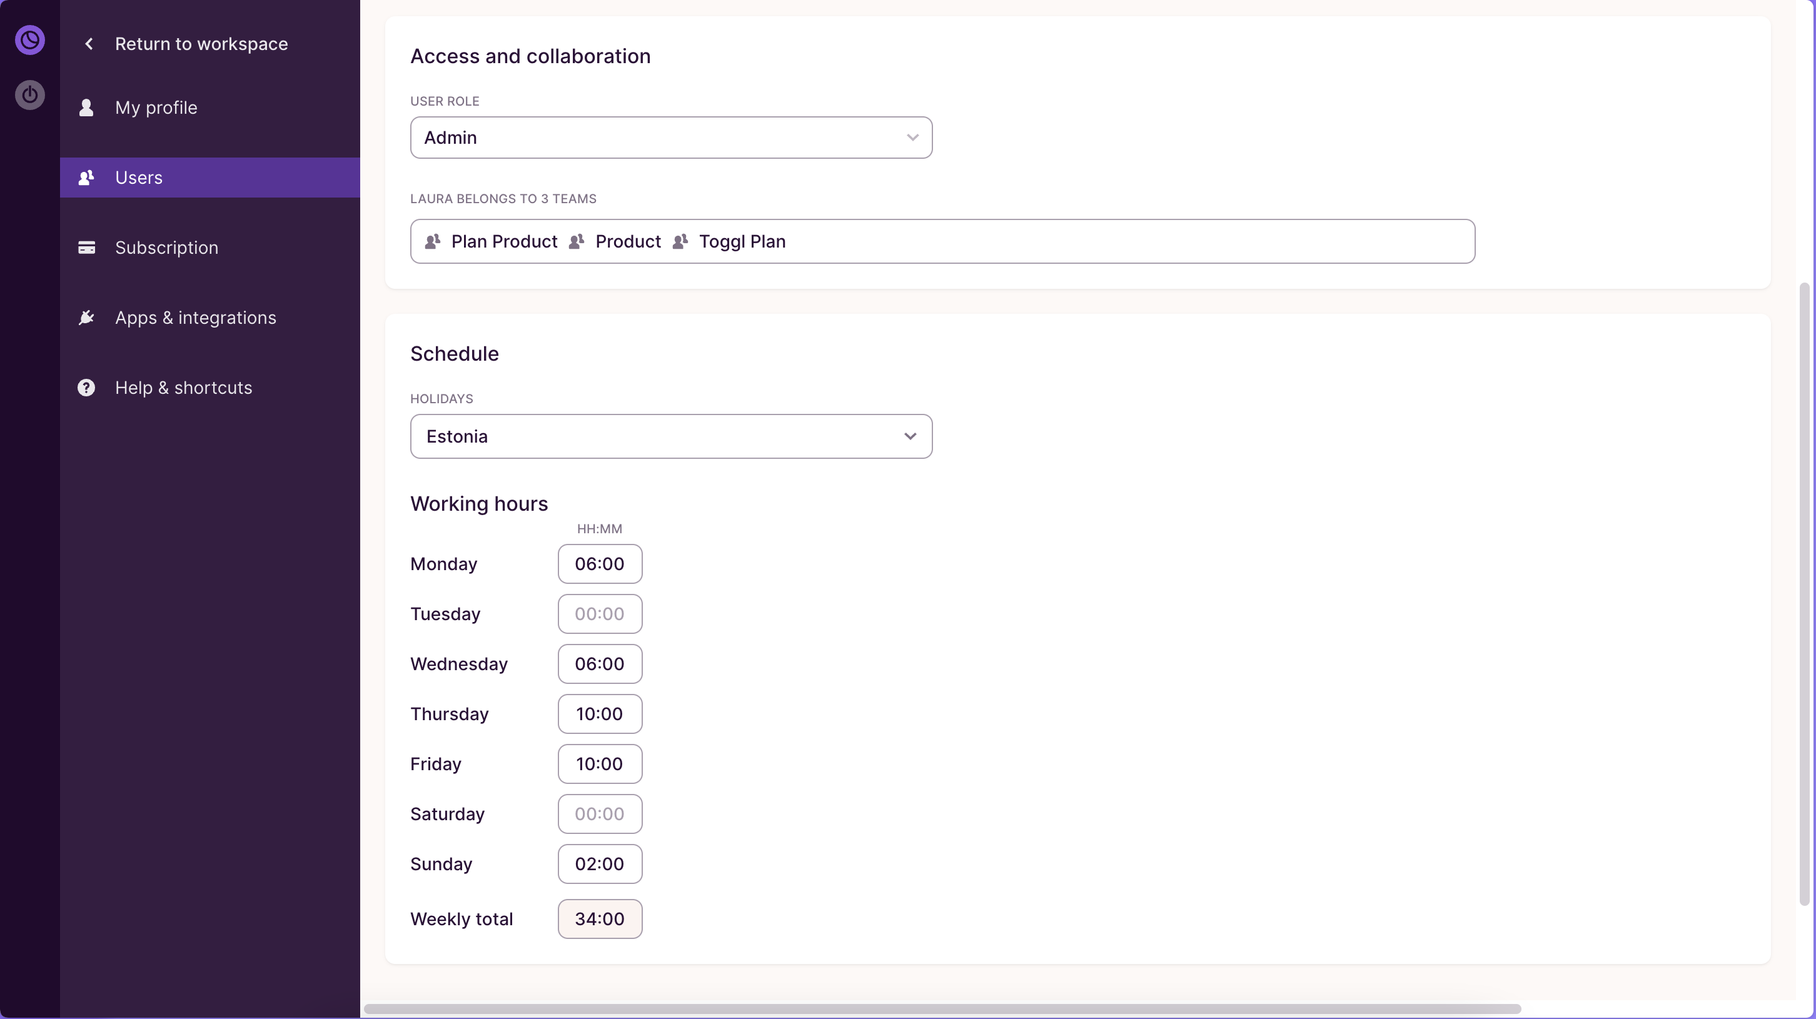
Task: Open the User Role Admin dropdown
Action: (670, 138)
